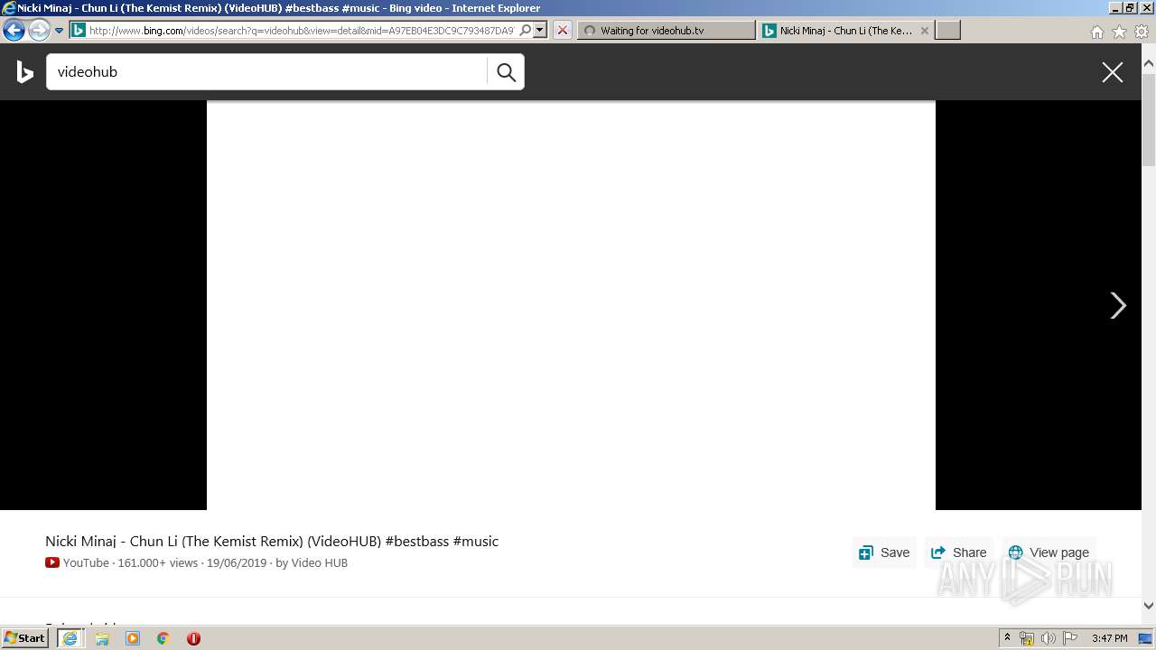Click the Bing logo icon
This screenshot has width=1156, height=650.
coord(25,72)
